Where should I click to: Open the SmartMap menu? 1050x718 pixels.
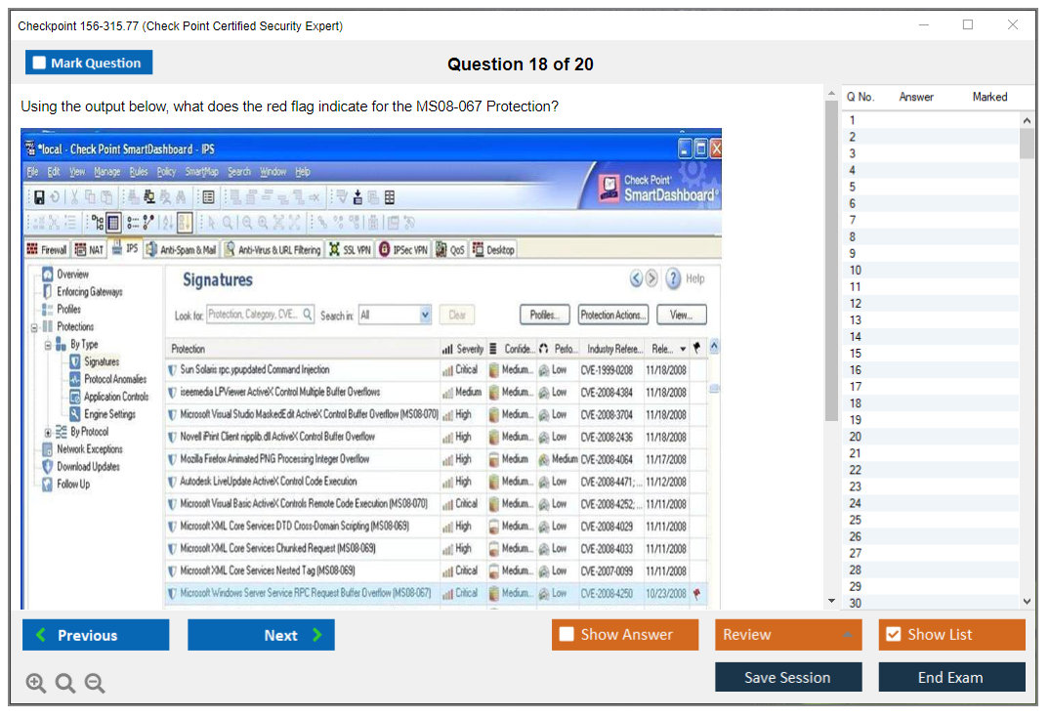click(x=202, y=172)
